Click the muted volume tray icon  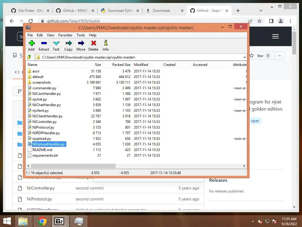tap(260, 221)
